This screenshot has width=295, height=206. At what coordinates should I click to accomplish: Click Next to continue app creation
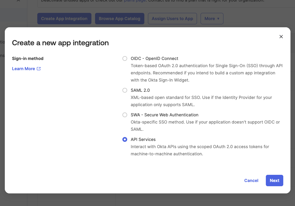(274, 180)
